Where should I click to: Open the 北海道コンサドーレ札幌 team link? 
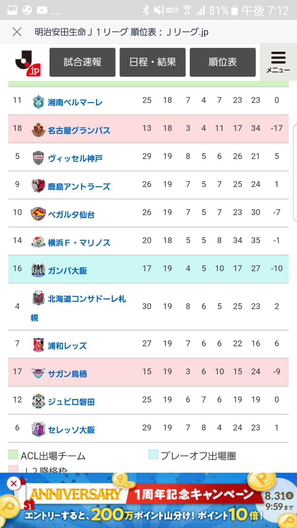(78, 308)
